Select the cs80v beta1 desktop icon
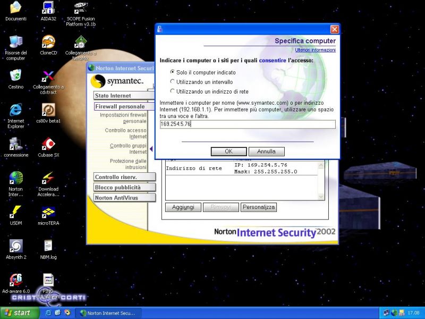This screenshot has width=425, height=319. coord(48,110)
